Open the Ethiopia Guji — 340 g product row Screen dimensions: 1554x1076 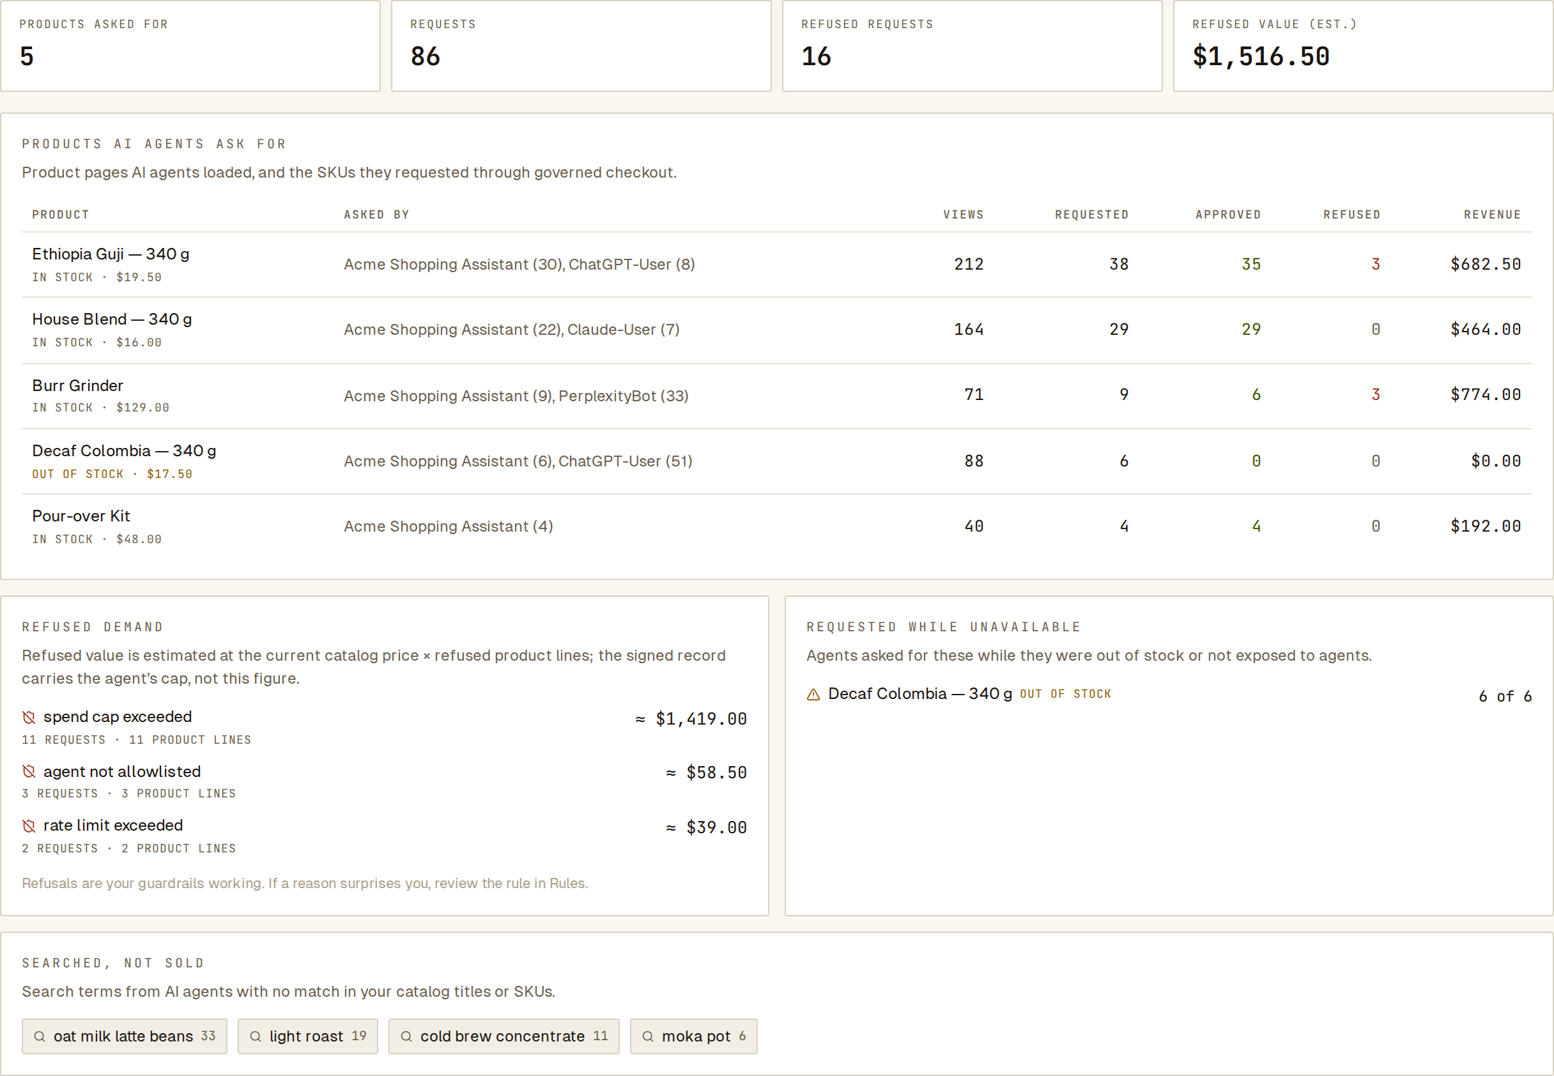[x=776, y=265]
